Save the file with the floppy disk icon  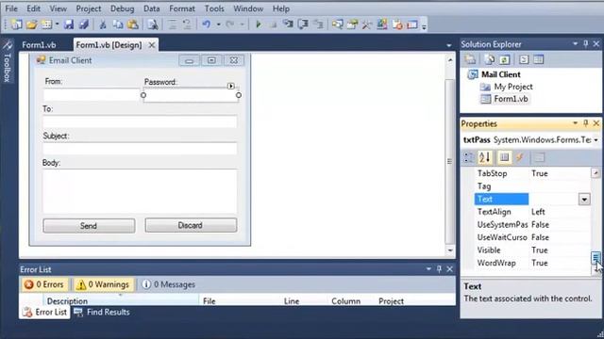tap(69, 24)
